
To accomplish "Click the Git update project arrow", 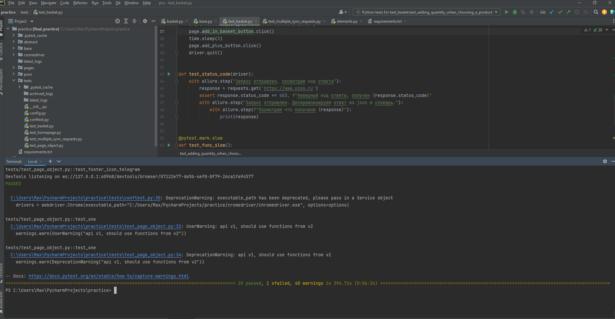I will click(x=552, y=12).
